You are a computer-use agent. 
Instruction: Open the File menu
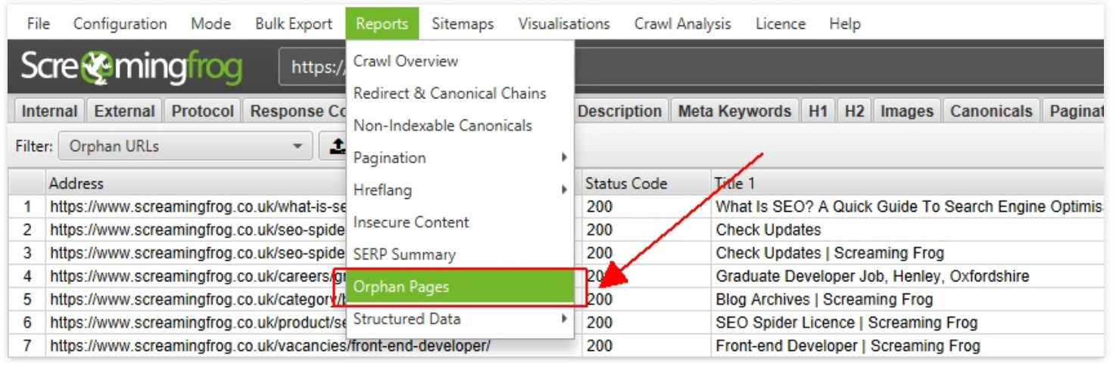pos(38,23)
